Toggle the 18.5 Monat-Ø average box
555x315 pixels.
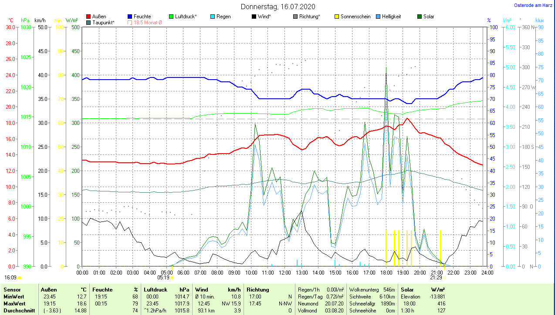click(130, 22)
